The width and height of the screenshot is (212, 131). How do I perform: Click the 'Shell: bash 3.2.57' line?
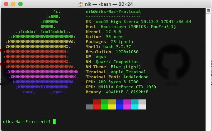point(108,47)
